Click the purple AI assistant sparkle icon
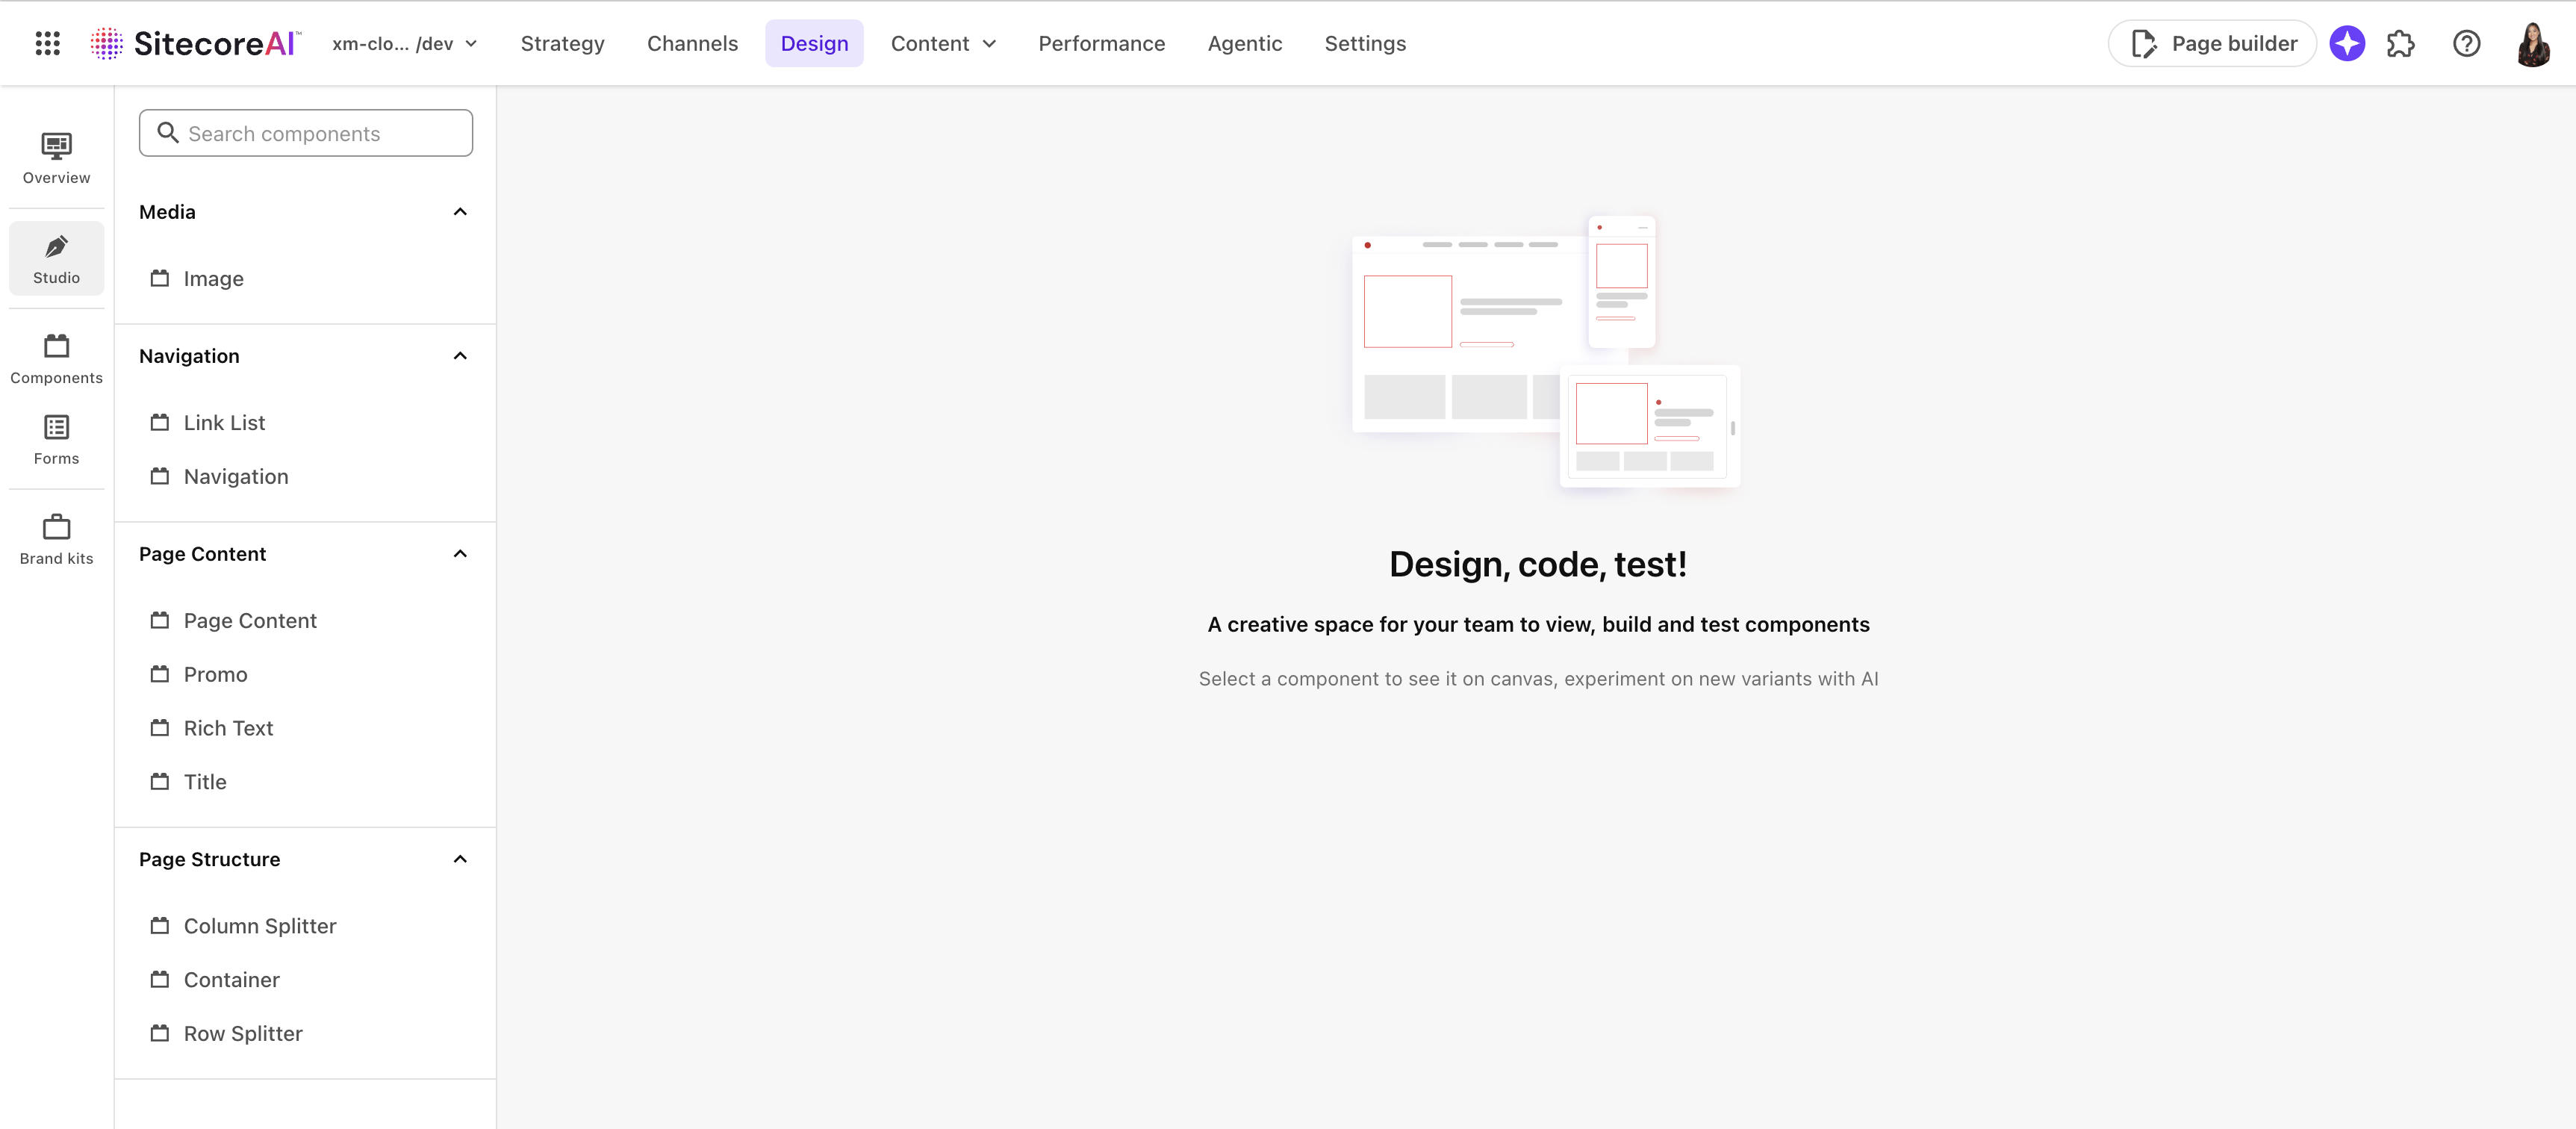This screenshot has height=1129, width=2576. (2347, 43)
